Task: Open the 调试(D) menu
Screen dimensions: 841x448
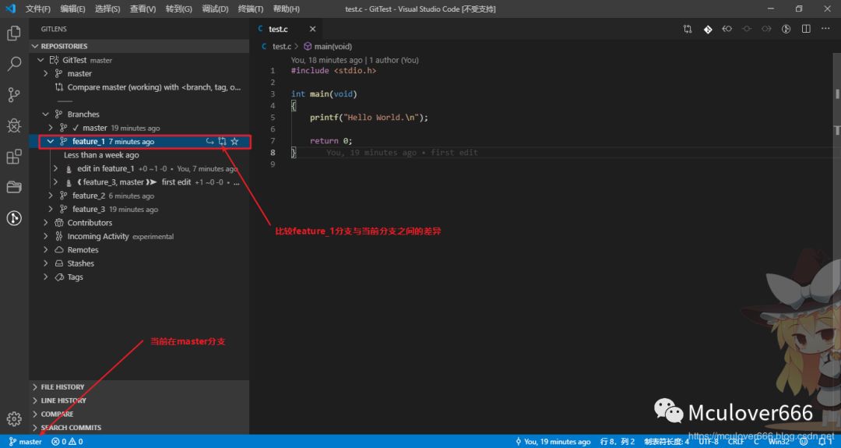Action: pos(215,9)
